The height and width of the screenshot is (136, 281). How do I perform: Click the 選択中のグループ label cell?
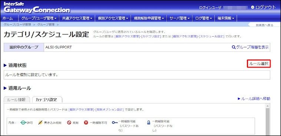(24, 47)
